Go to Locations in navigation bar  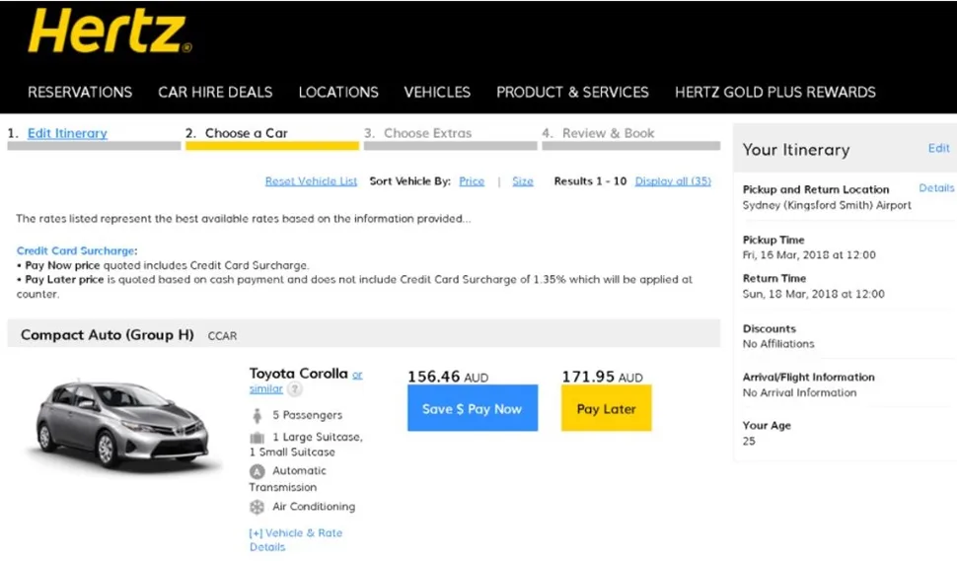[x=338, y=92]
